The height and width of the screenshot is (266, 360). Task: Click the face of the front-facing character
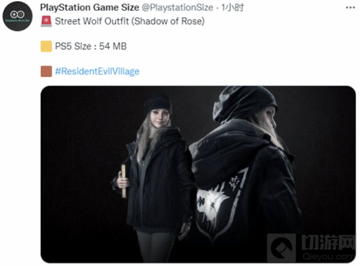160,119
